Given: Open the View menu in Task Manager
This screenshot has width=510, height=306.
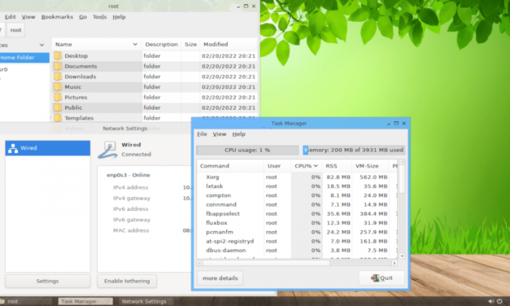Looking at the screenshot, I should [x=220, y=134].
